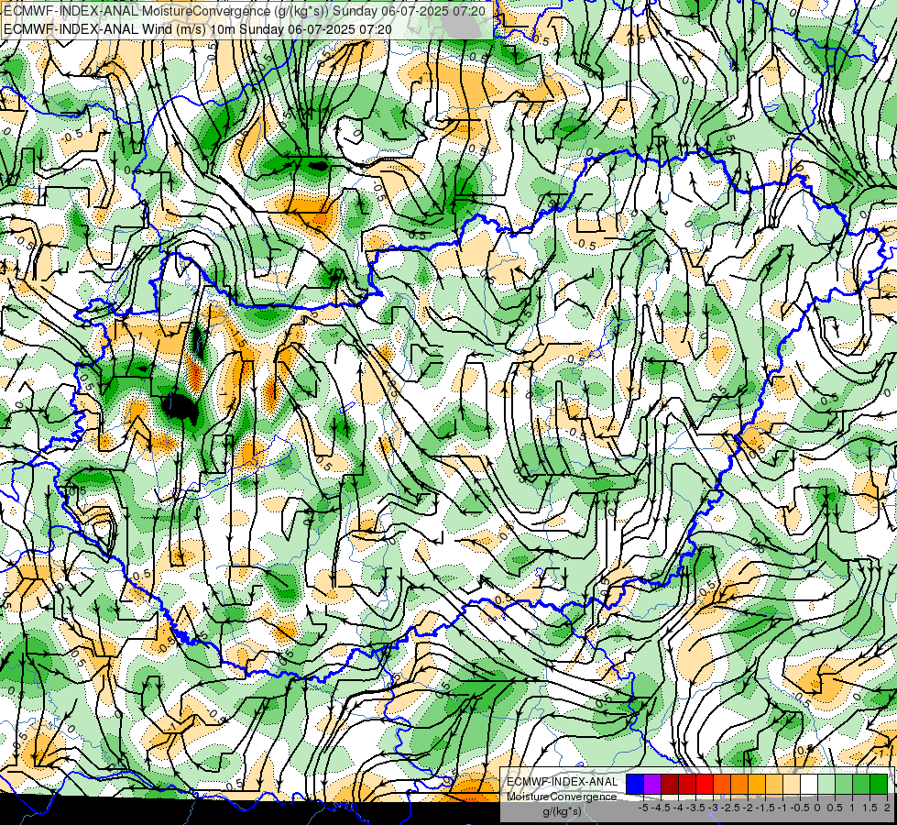Click the legend's ECMWF-INDEX-ANAL label
The height and width of the screenshot is (825, 897).
562,782
